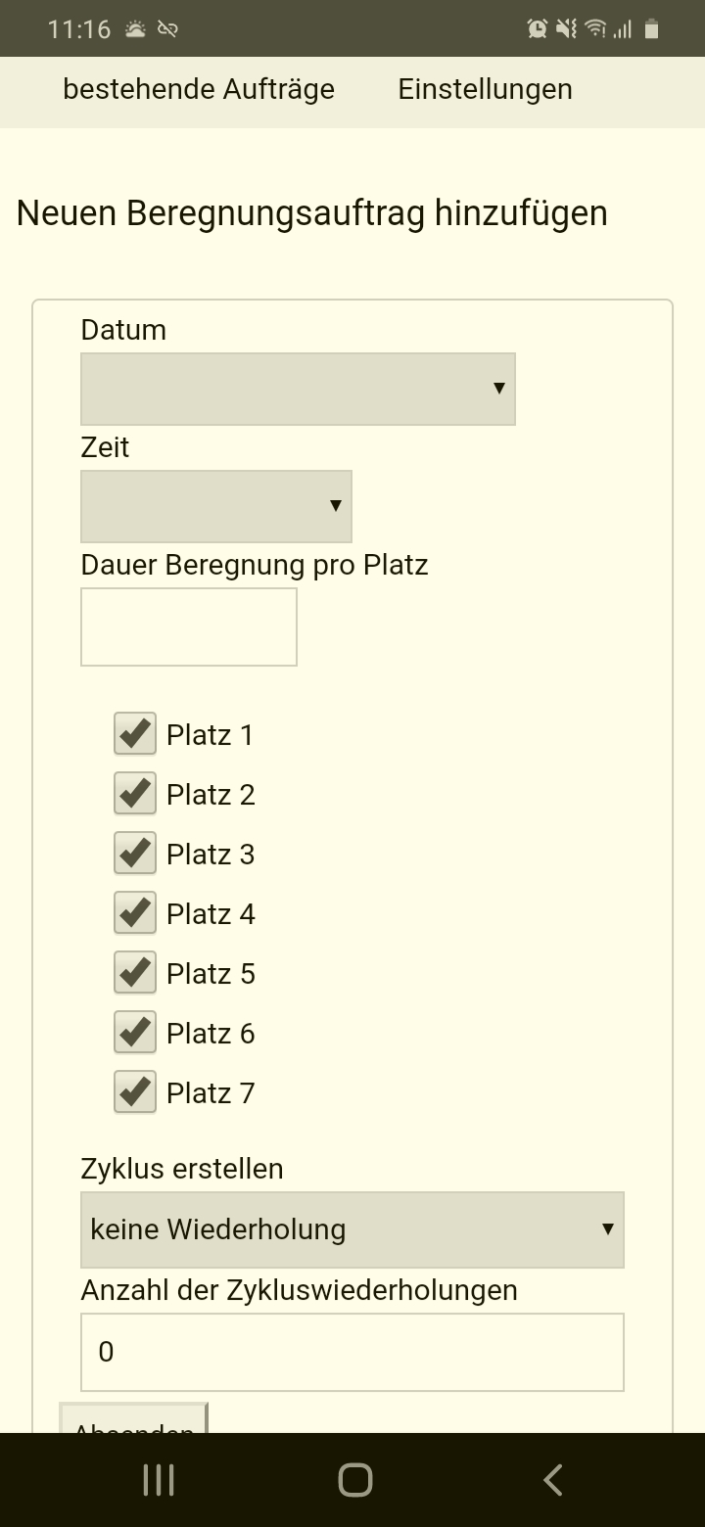The image size is (705, 1527).
Task: Focus the 'Anzahl der Zykluswiederholungen' field
Action: (x=352, y=1352)
